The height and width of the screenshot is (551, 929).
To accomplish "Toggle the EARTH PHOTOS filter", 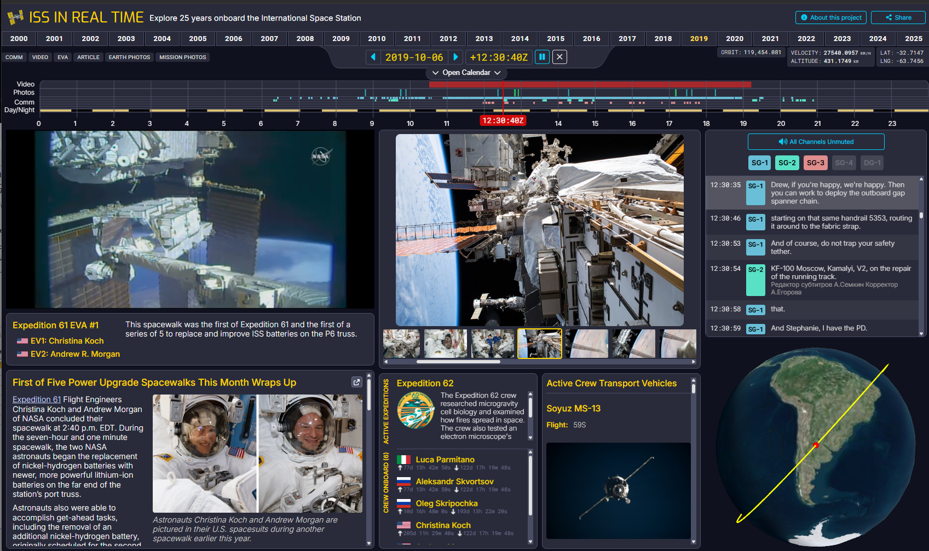I will (129, 57).
